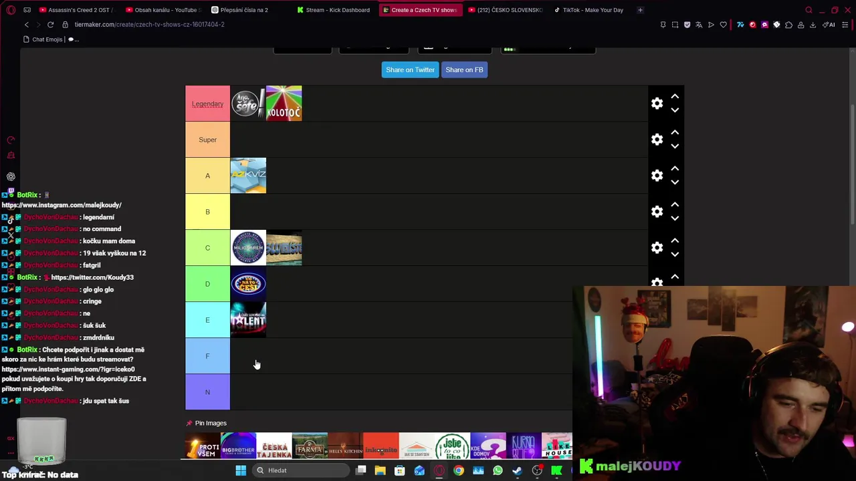Pick the Proti všem image from pool

click(203, 446)
